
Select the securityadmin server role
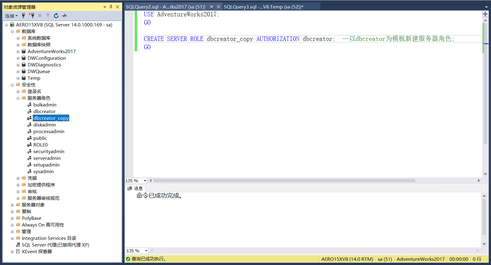49,151
